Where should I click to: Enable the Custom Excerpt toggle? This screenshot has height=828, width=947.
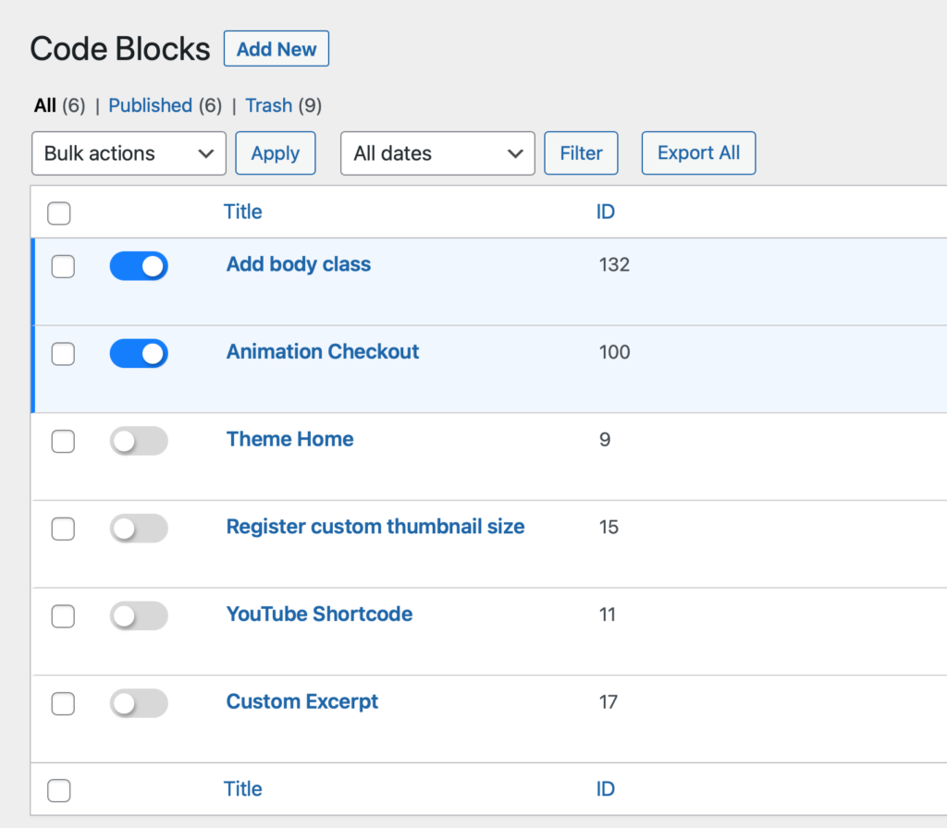(x=139, y=703)
